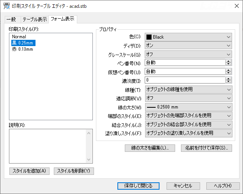Screen dimensions: 243x194
Task: Click the 線の太さを編集 button
Action: [150, 148]
